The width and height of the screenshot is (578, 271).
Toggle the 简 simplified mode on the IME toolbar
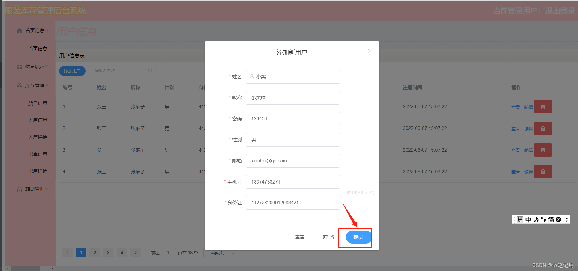pos(551,219)
